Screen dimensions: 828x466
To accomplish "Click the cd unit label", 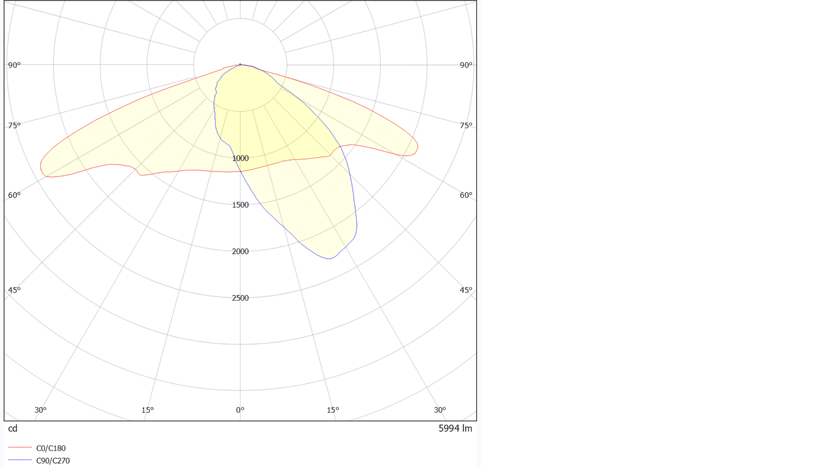I will 13,428.
